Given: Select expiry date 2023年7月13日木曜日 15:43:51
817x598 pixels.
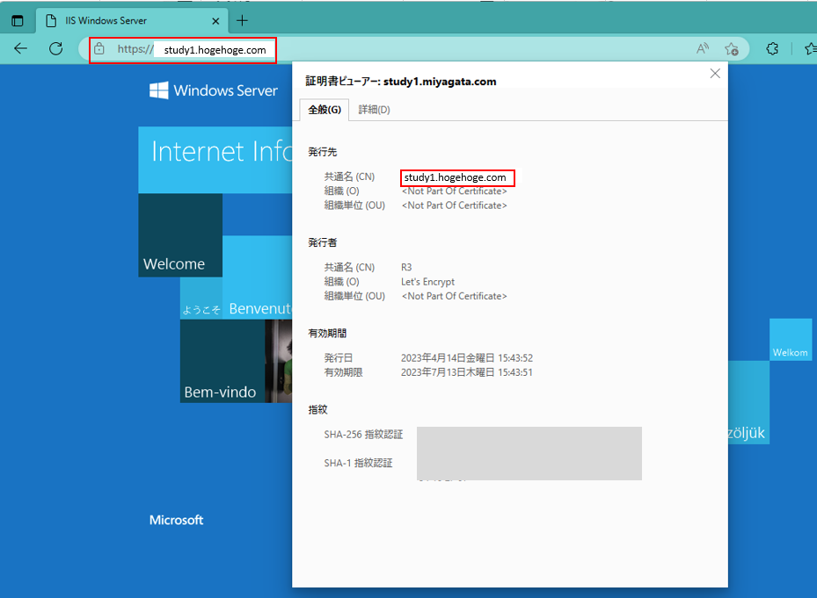Looking at the screenshot, I should tap(467, 372).
